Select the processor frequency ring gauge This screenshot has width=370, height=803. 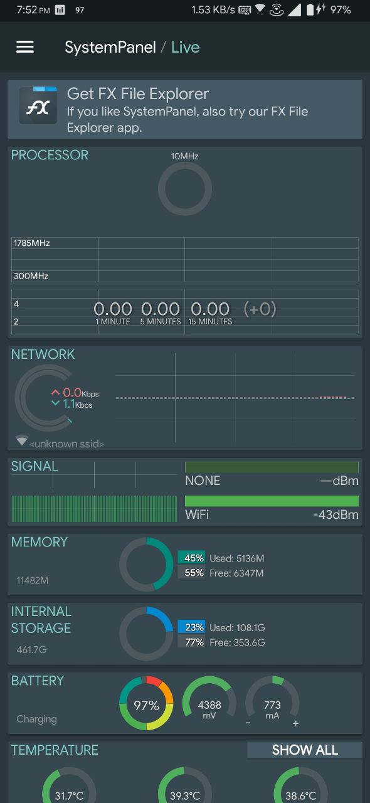[x=184, y=189]
